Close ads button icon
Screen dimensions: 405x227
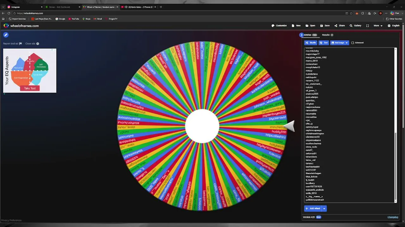pyautogui.click(x=37, y=44)
